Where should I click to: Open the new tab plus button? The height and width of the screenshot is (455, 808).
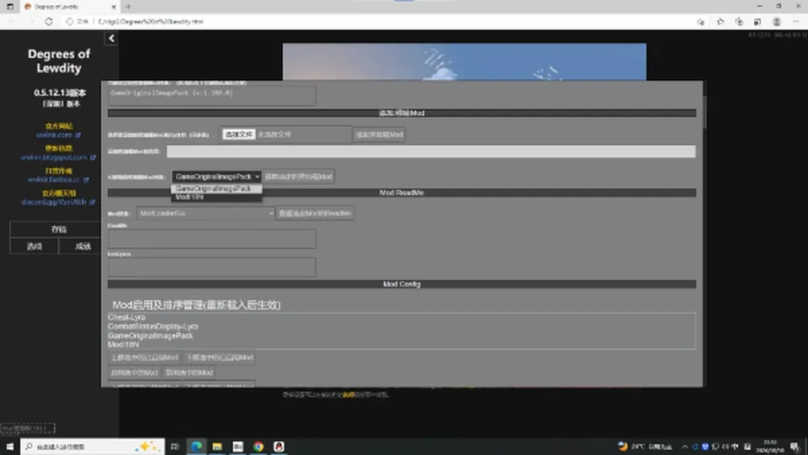(128, 7)
